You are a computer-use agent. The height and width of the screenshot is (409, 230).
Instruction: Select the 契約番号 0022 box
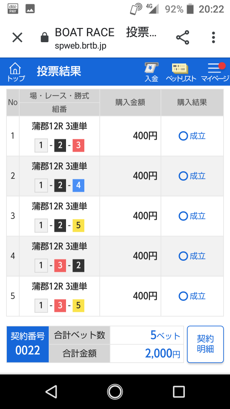click(x=28, y=344)
